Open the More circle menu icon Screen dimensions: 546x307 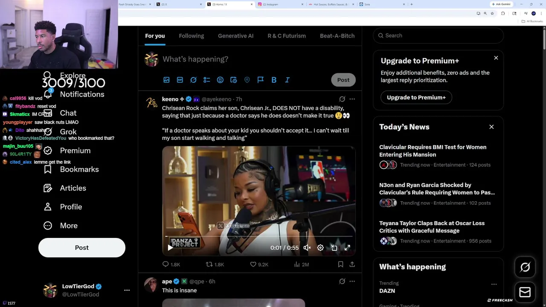click(48, 226)
